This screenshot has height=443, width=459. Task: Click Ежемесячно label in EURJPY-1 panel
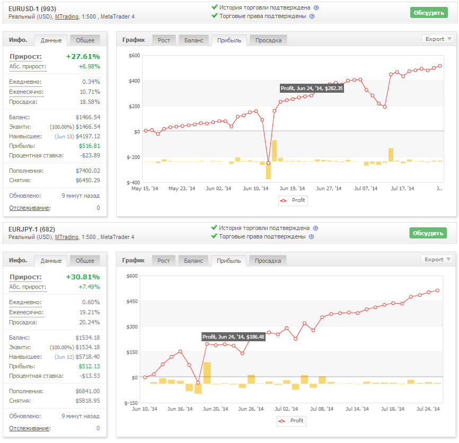27,313
